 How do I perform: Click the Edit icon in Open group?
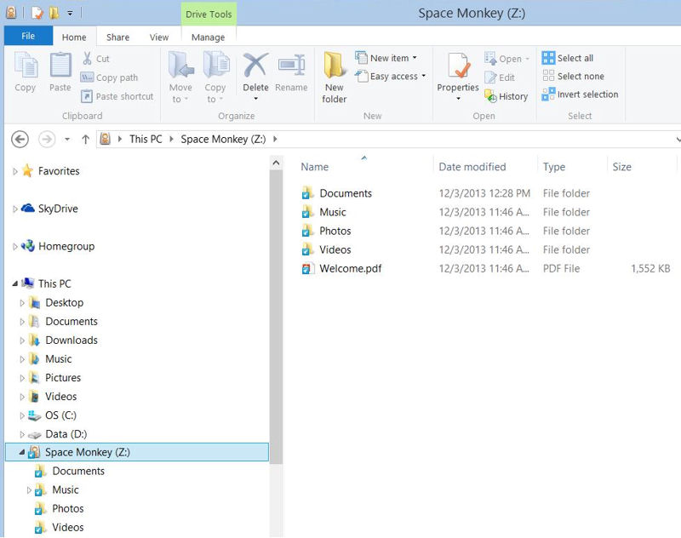pos(490,77)
